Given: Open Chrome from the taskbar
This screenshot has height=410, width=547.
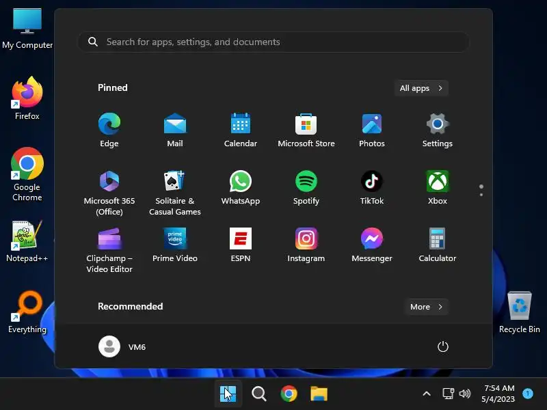Looking at the screenshot, I should pyautogui.click(x=289, y=394).
